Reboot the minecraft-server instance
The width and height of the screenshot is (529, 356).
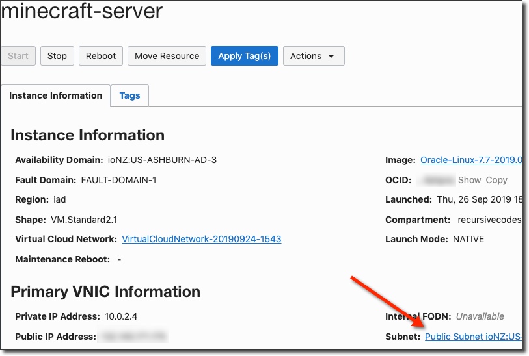[x=101, y=56]
